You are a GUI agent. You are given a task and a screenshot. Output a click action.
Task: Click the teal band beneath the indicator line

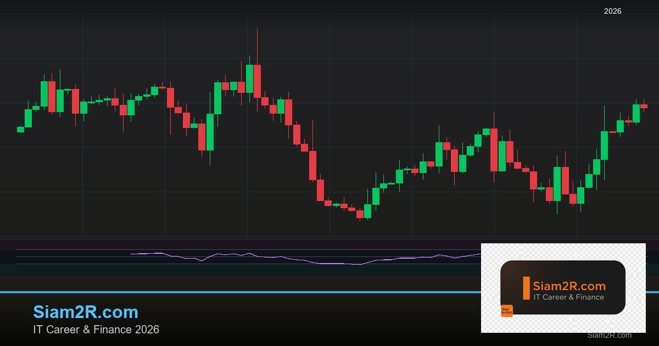tap(220, 269)
